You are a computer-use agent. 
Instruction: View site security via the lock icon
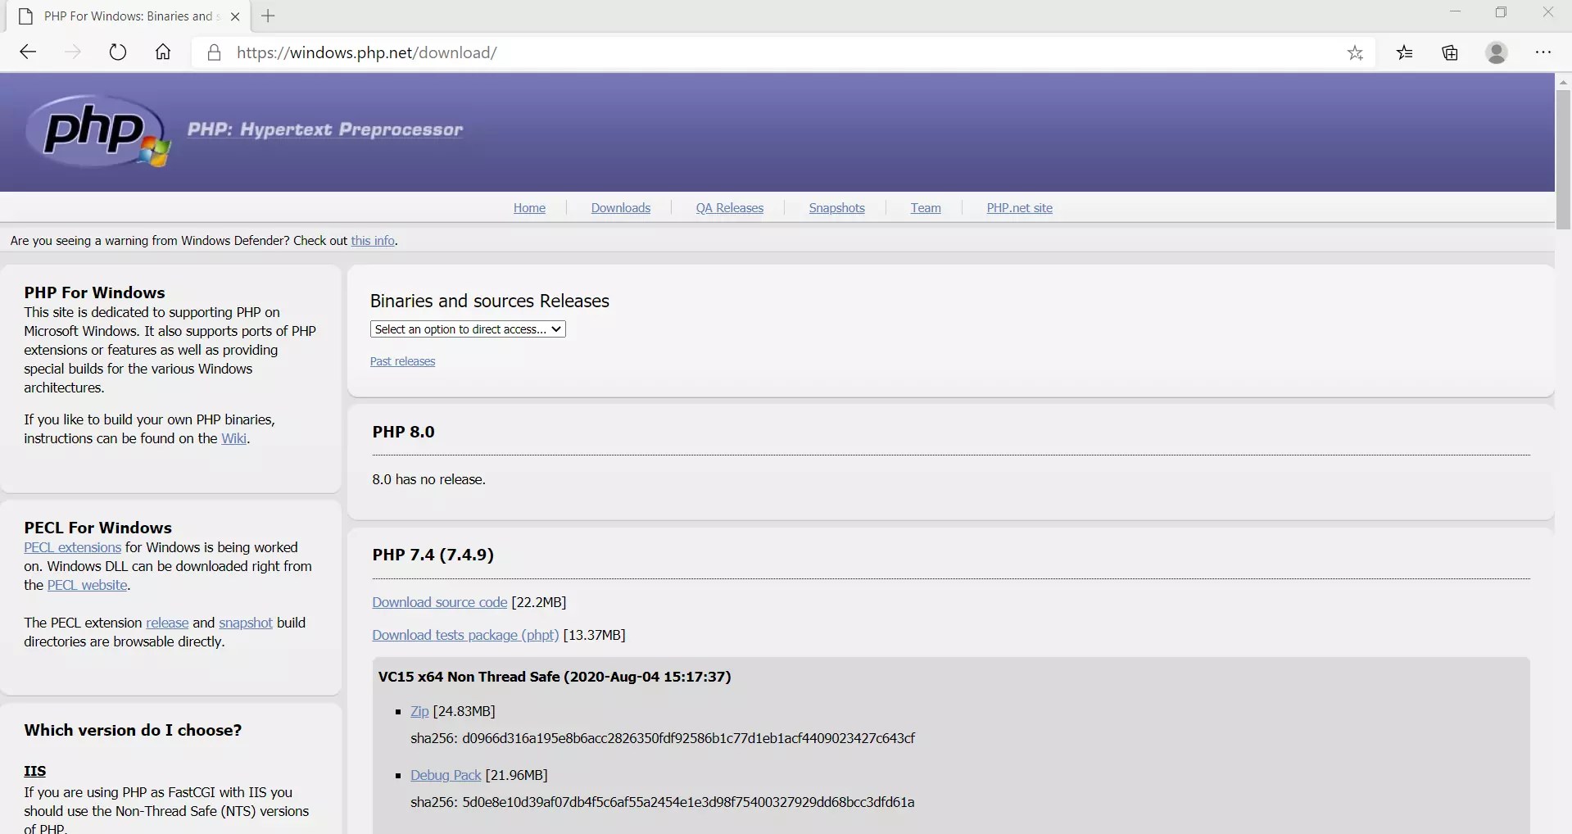[214, 52]
